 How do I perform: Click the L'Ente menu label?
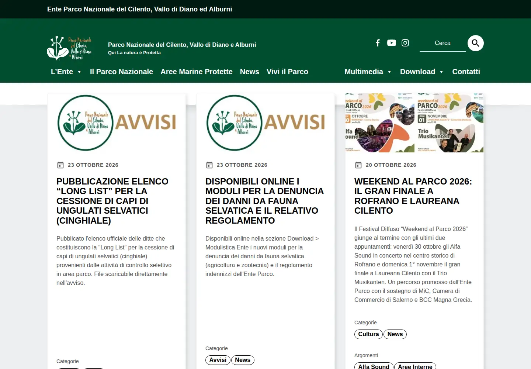click(62, 72)
